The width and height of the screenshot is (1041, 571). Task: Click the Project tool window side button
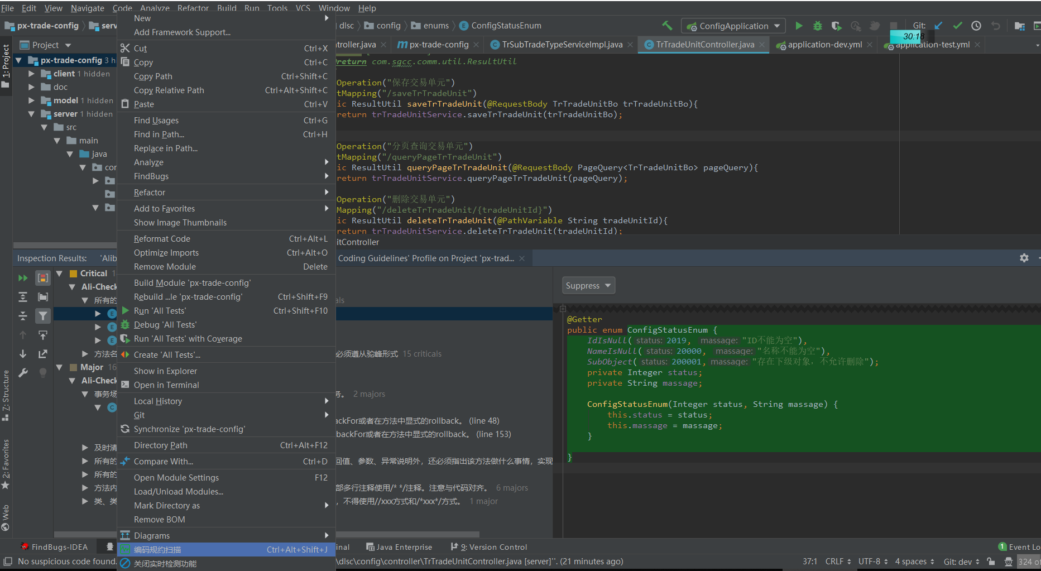[6, 66]
